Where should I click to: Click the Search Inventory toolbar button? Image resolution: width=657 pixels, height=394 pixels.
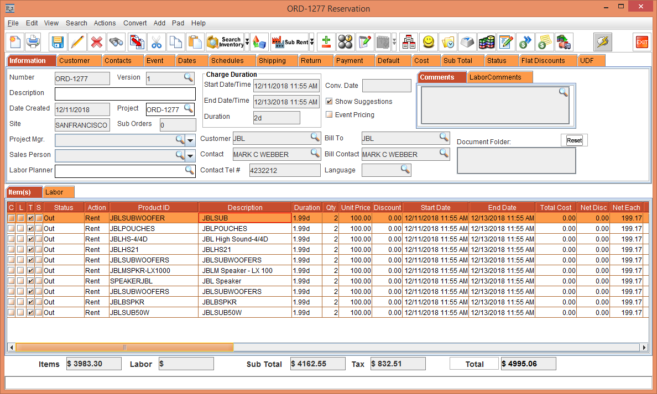225,42
